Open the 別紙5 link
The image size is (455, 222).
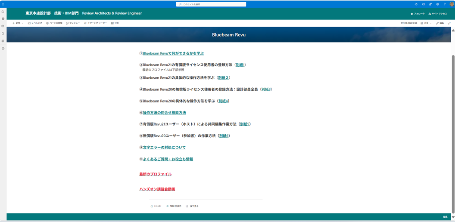pyautogui.click(x=245, y=124)
